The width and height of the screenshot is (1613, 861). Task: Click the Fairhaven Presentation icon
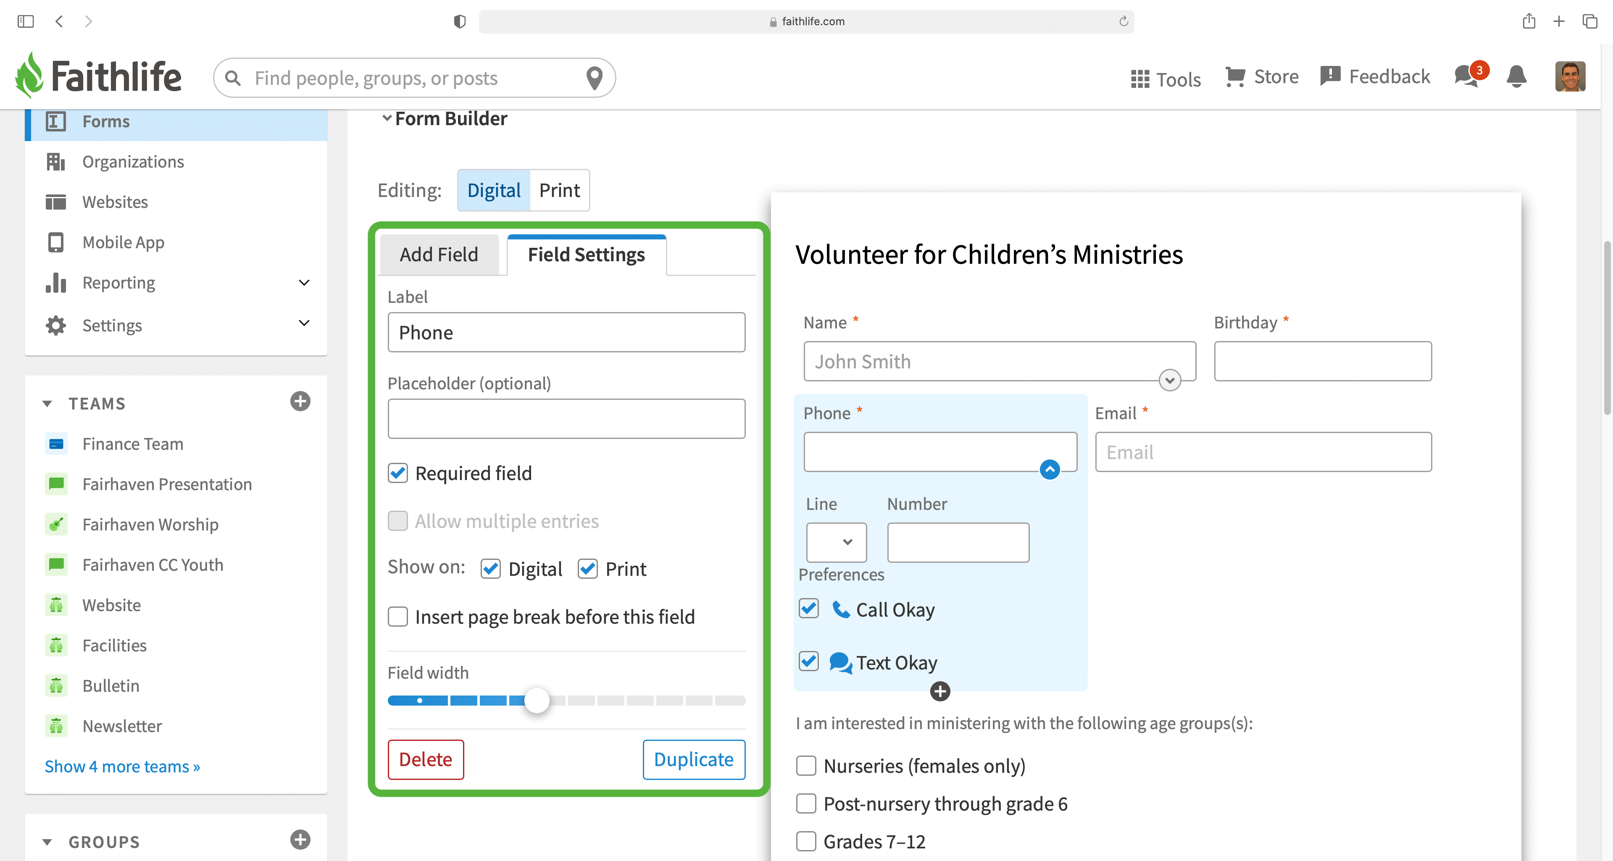[x=56, y=484]
